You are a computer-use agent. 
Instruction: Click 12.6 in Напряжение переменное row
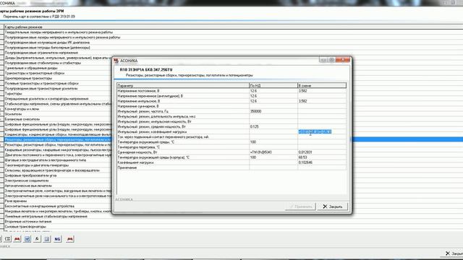253,96
